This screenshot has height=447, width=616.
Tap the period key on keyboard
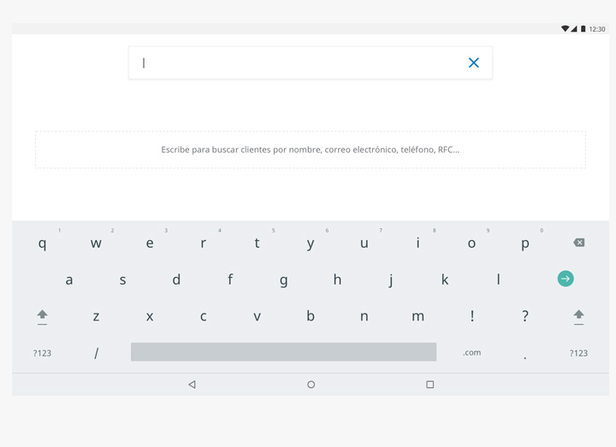(x=524, y=355)
